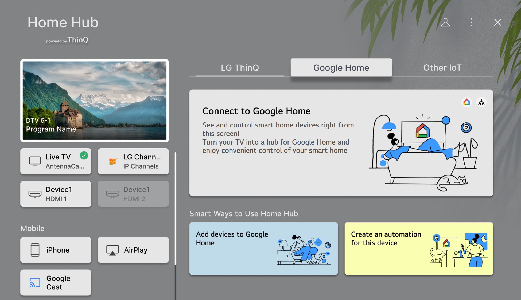
Task: Select the DTV 6-1 program thumbnail
Action: click(95, 100)
